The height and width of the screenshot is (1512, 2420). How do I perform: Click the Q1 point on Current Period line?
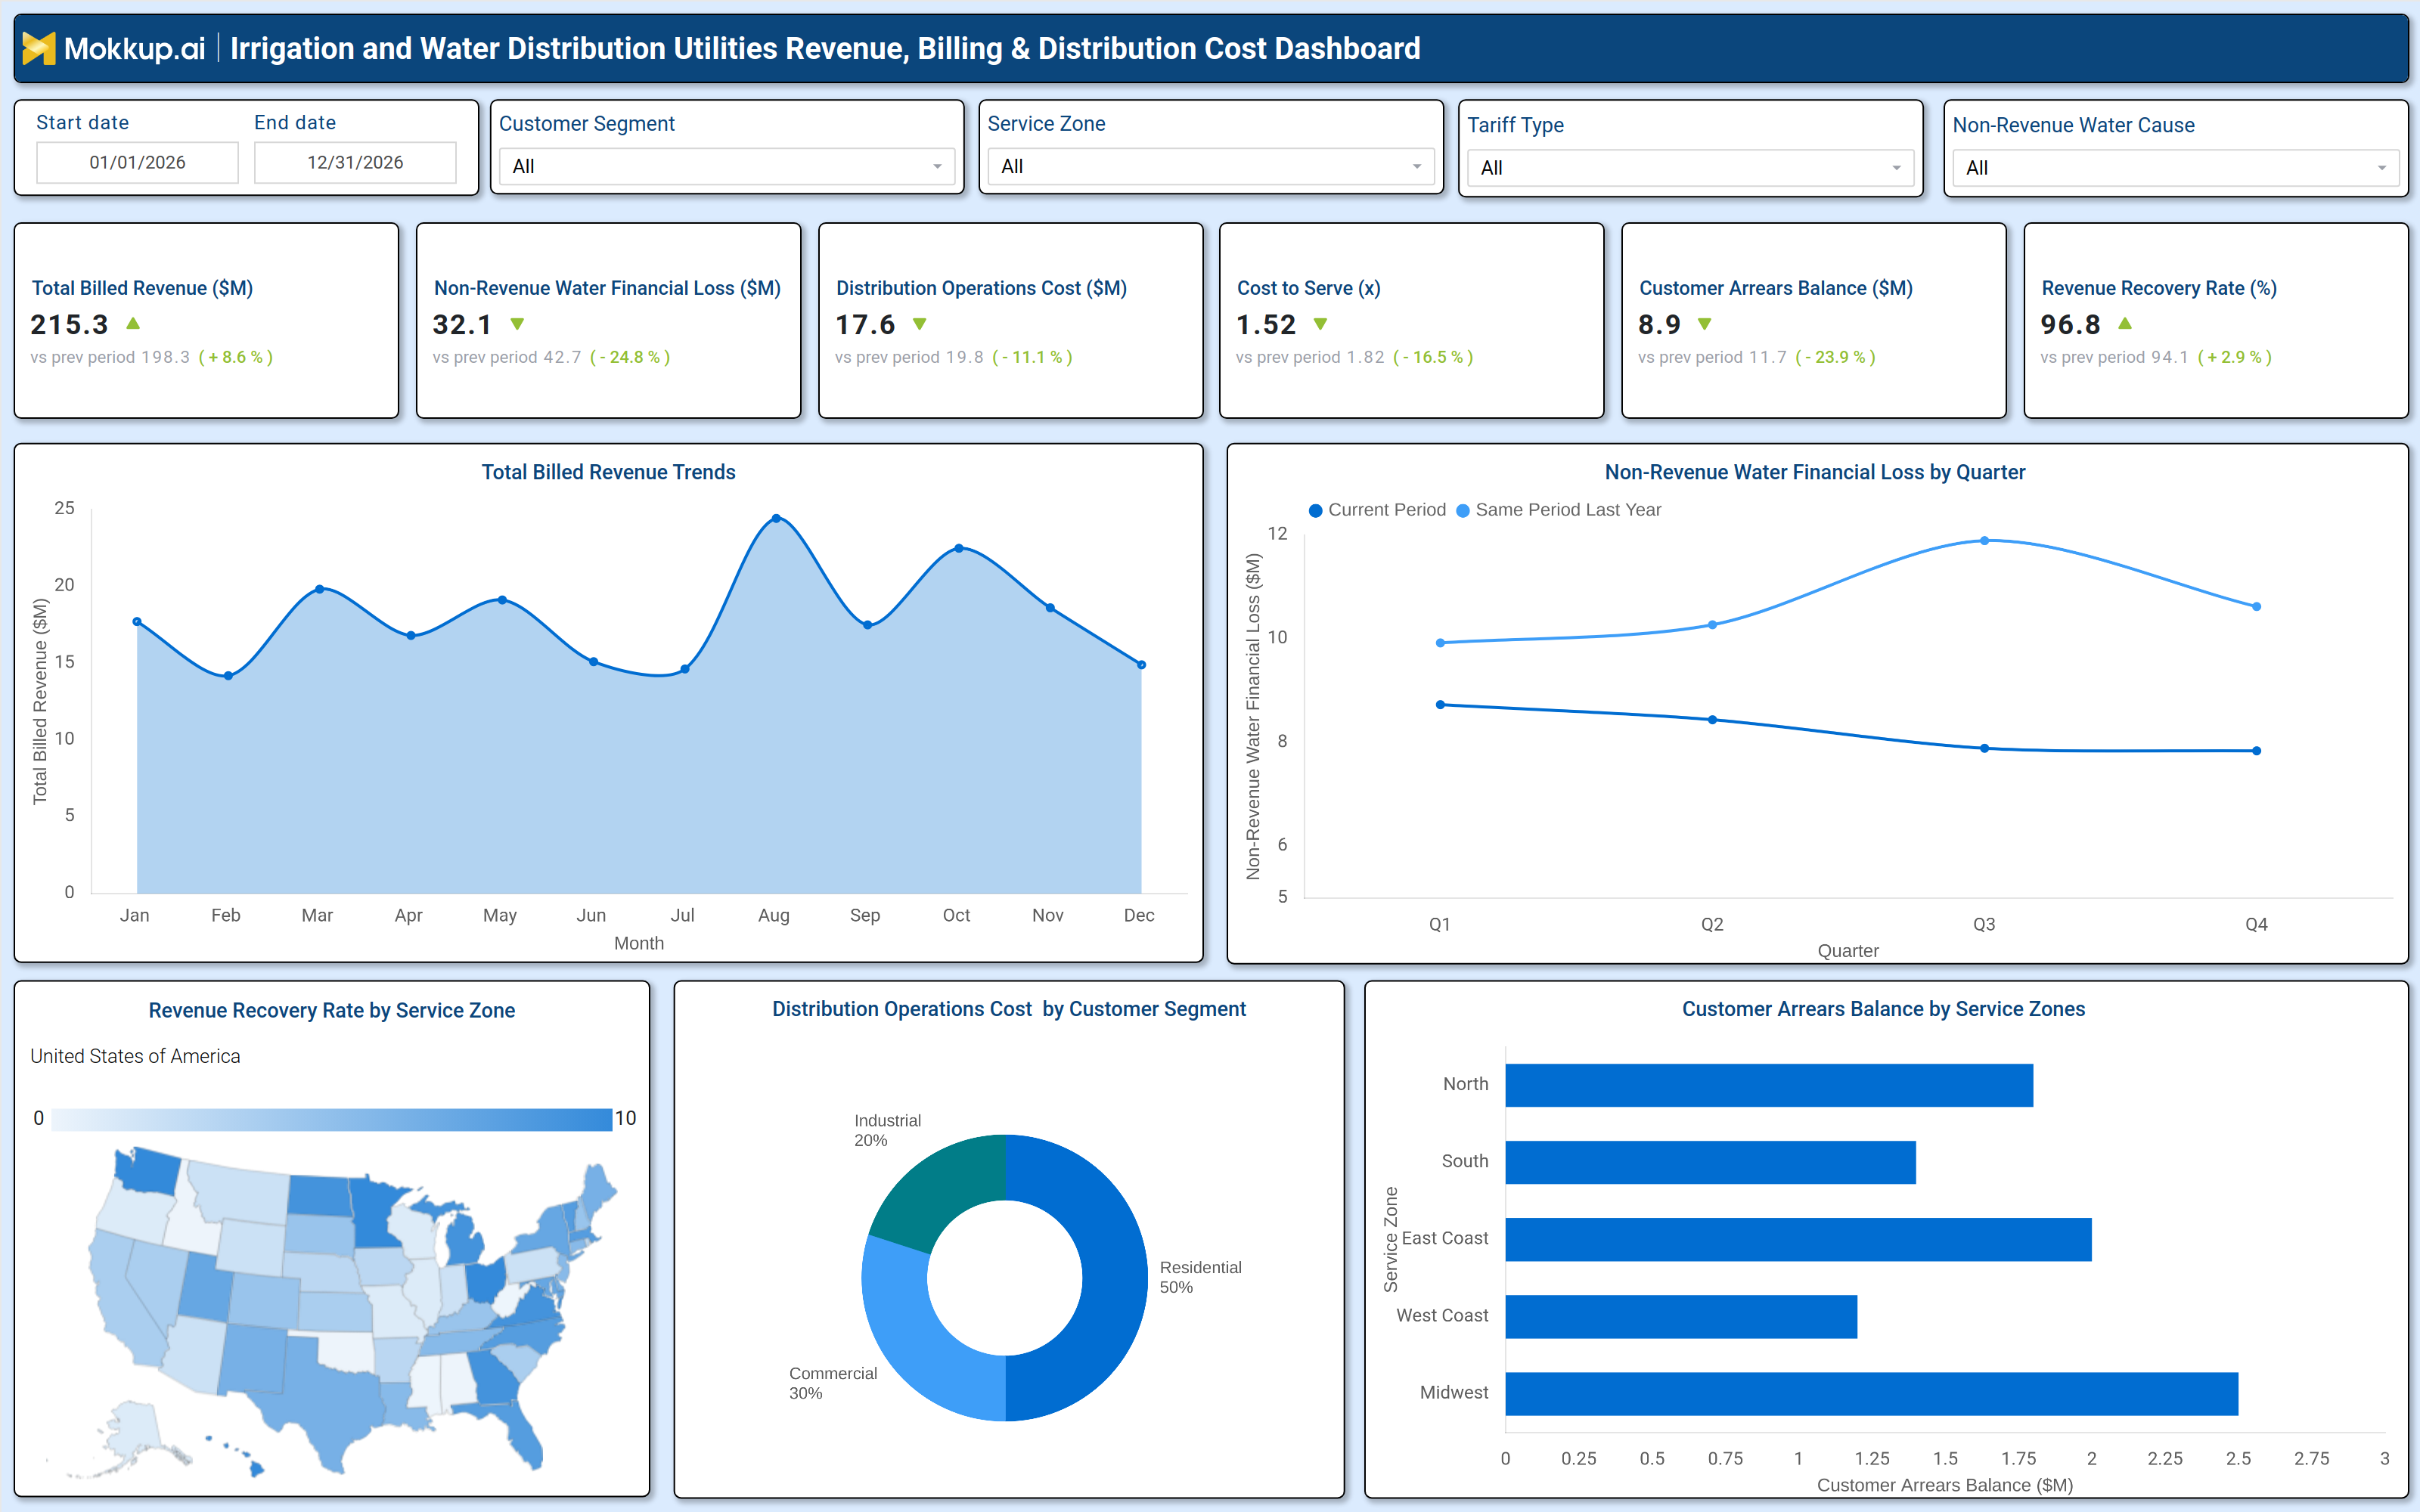[1440, 705]
